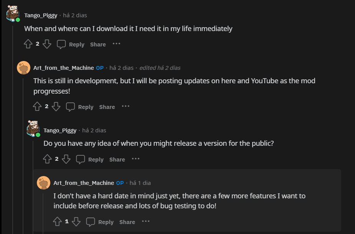Screen dimensions: 355x234
Task: Downvote the comment about downloading it immediately
Action: [x=47, y=44]
